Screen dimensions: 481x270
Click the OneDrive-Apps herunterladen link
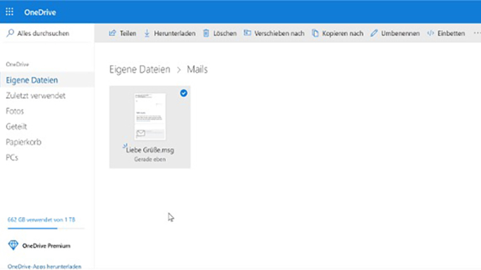[44, 266]
